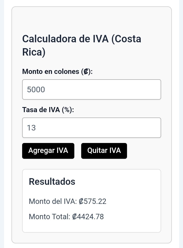Click 'IVA' in the Calculadora heading
This screenshot has height=248, width=183.
click(101, 39)
